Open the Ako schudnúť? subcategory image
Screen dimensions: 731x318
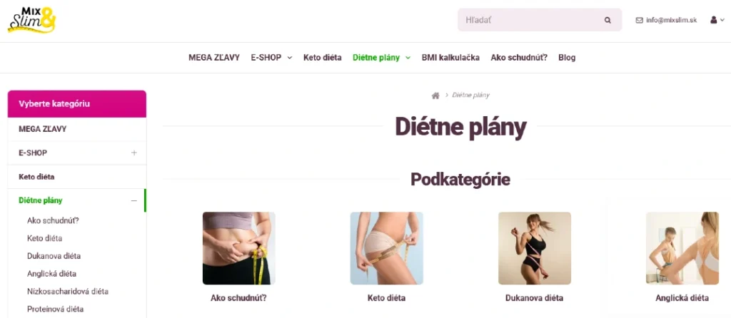[238, 248]
